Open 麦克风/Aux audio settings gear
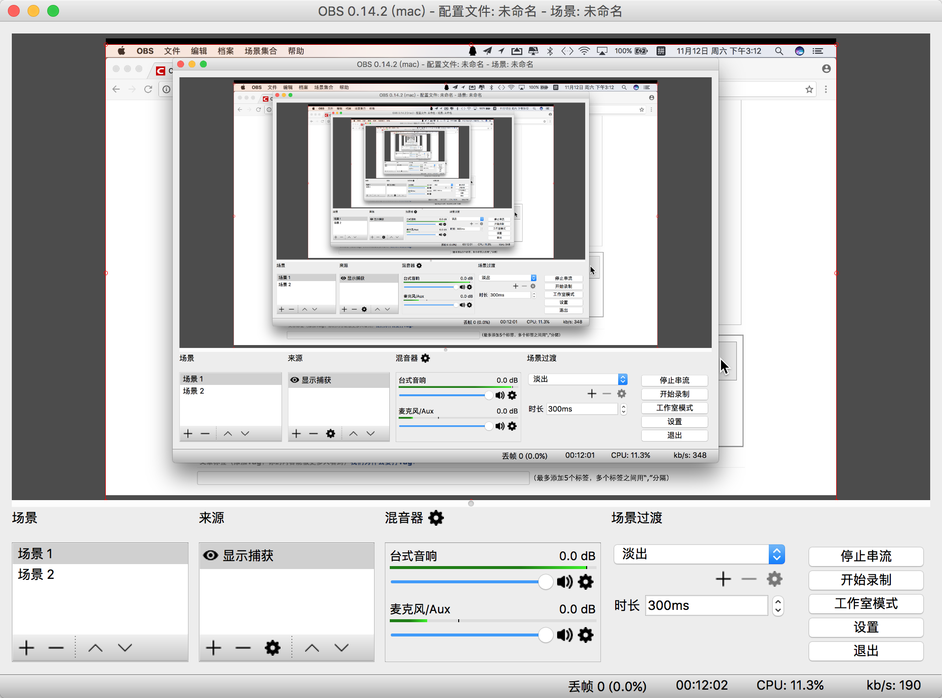The width and height of the screenshot is (942, 698). pos(586,635)
